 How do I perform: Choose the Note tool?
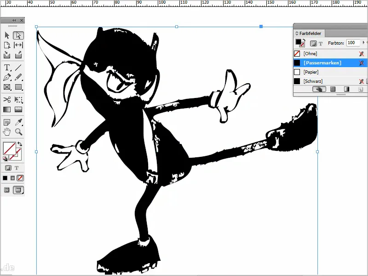7,122
